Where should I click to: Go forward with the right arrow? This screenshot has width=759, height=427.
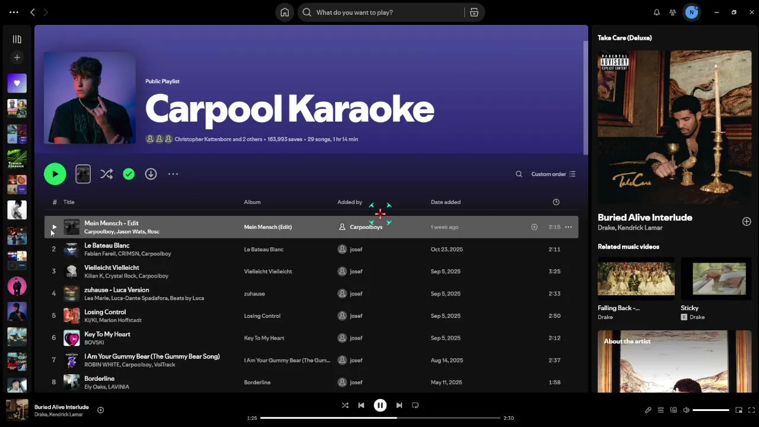(x=46, y=12)
